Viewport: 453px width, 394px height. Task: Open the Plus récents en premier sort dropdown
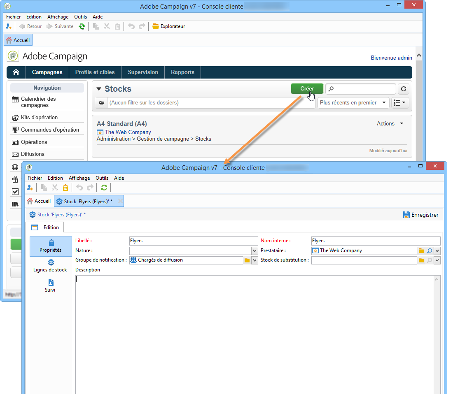click(x=353, y=103)
